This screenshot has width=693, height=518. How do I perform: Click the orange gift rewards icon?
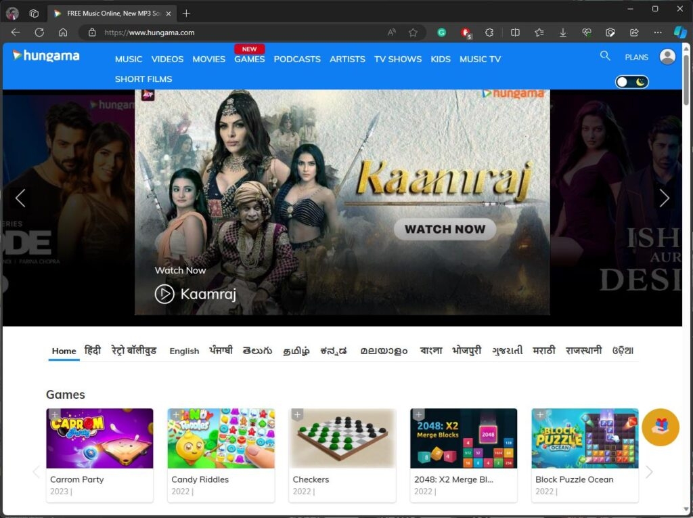pyautogui.click(x=661, y=427)
